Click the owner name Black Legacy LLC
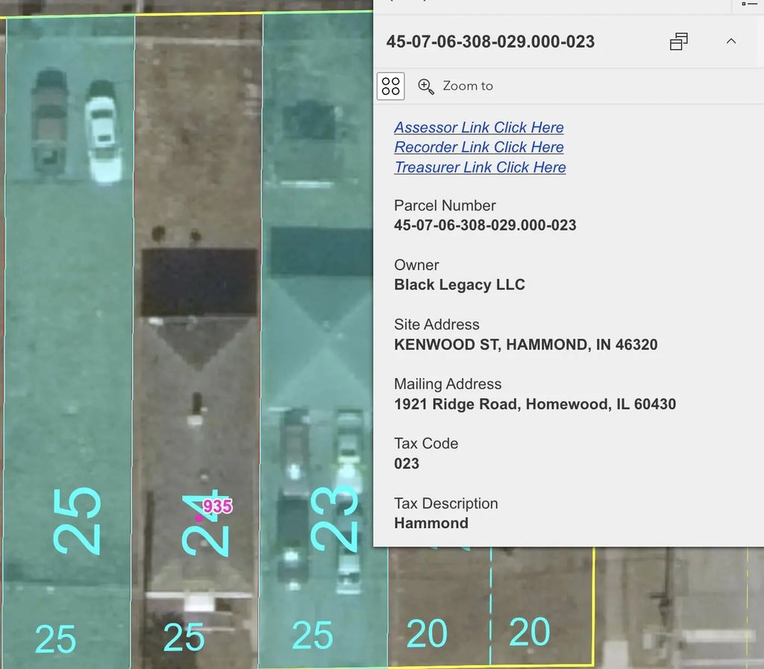 [x=459, y=285]
